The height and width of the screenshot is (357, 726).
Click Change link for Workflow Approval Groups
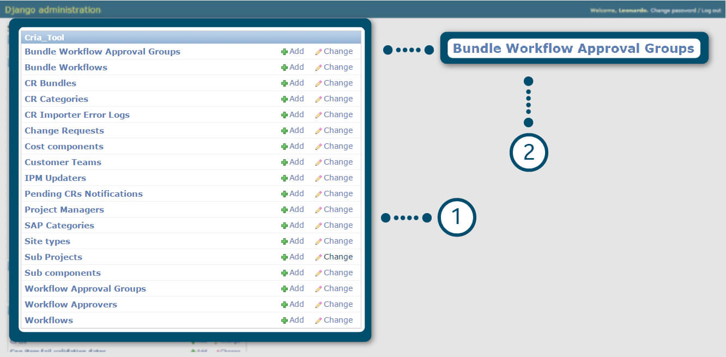click(338, 289)
